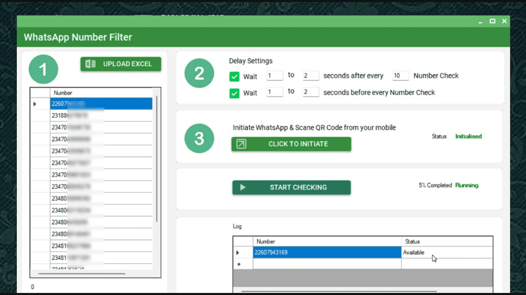The height and width of the screenshot is (295, 526).
Task: Click the Number Check count field showing 10
Action: [x=400, y=75]
